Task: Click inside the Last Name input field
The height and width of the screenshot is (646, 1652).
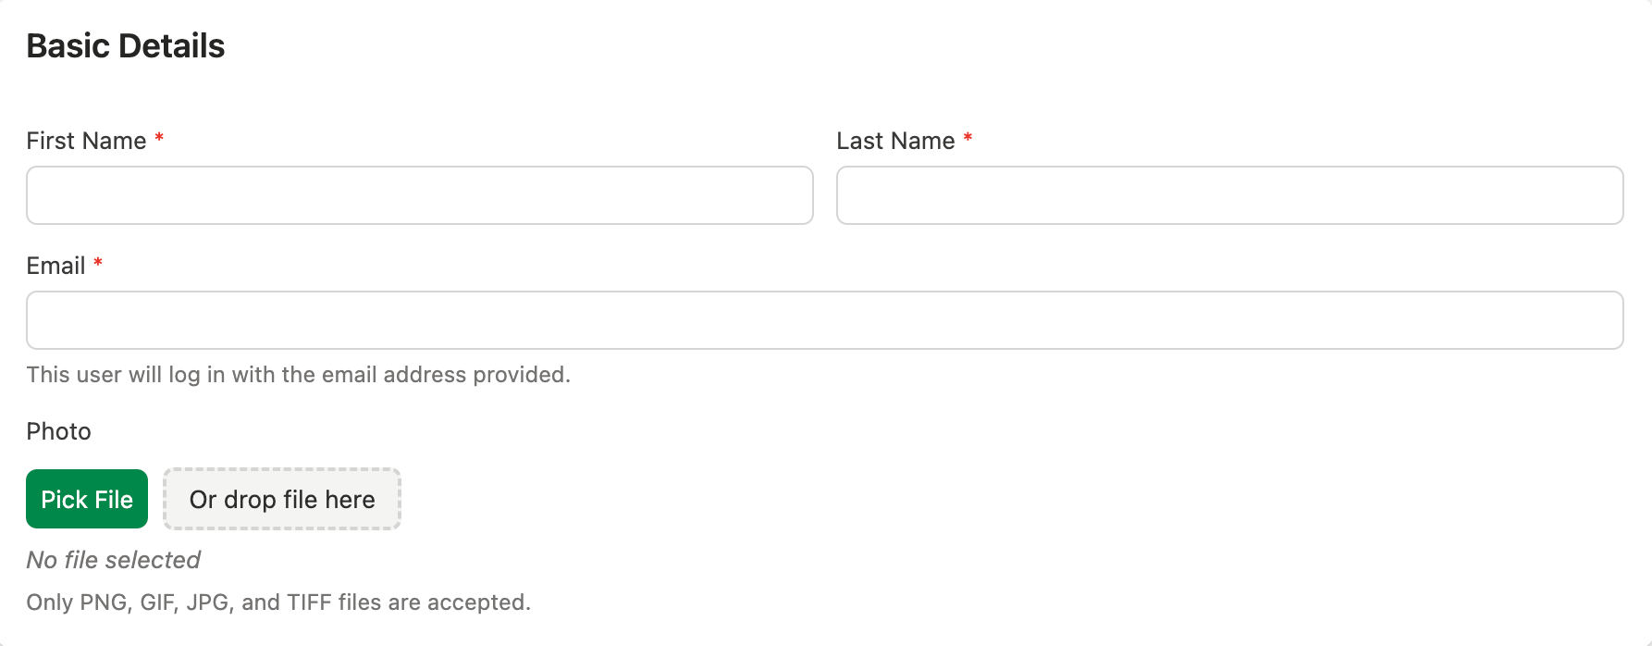Action: [1229, 195]
